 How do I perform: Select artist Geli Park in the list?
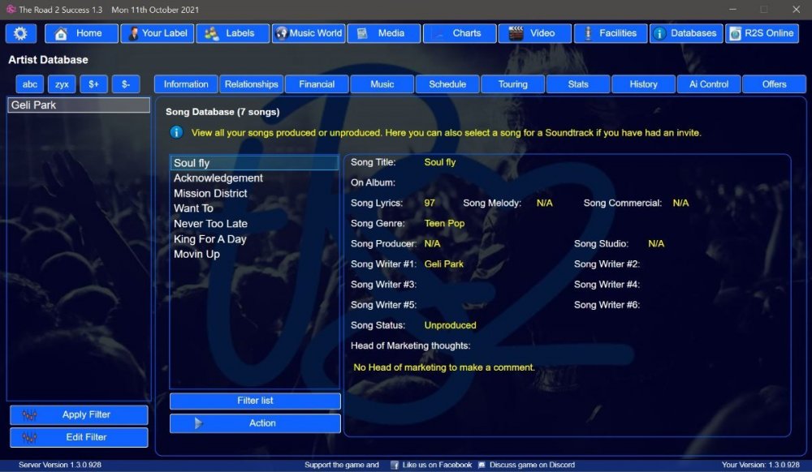tap(78, 105)
